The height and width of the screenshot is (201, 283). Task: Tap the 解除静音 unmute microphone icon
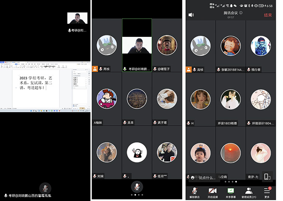click(194, 191)
